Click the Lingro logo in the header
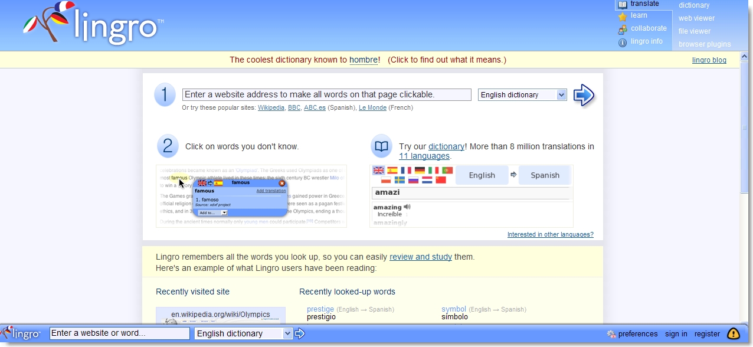 [94, 25]
